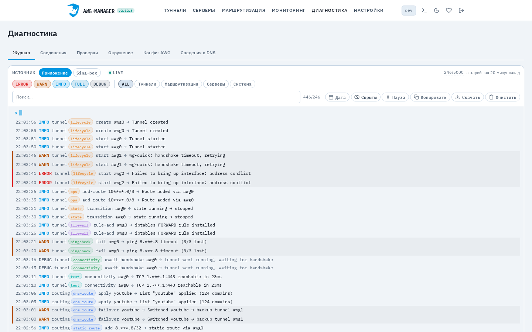Click the Скрыты hidden entries button
The height and width of the screenshot is (332, 532).
[366, 97]
